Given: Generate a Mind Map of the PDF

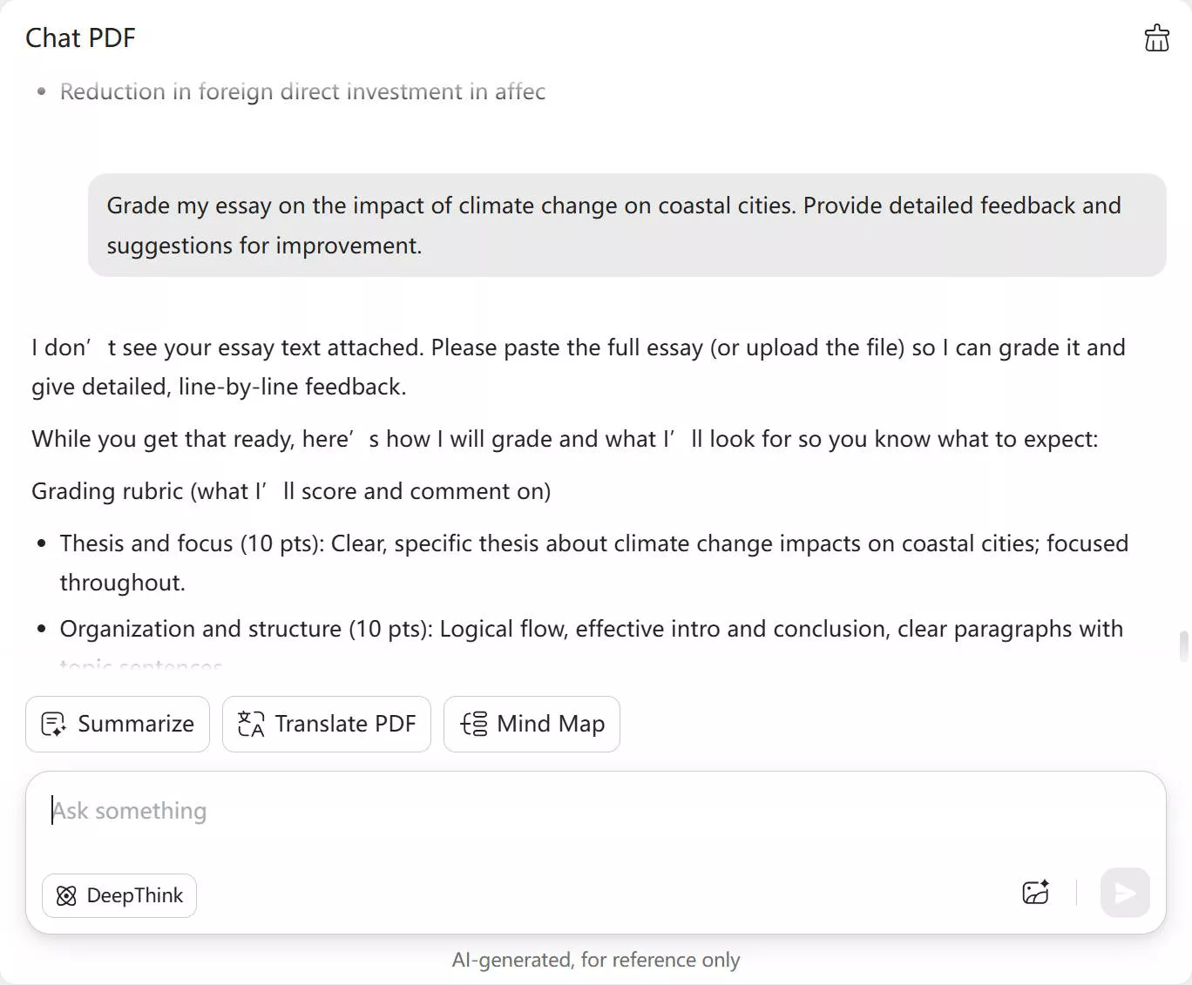Looking at the screenshot, I should pos(532,724).
